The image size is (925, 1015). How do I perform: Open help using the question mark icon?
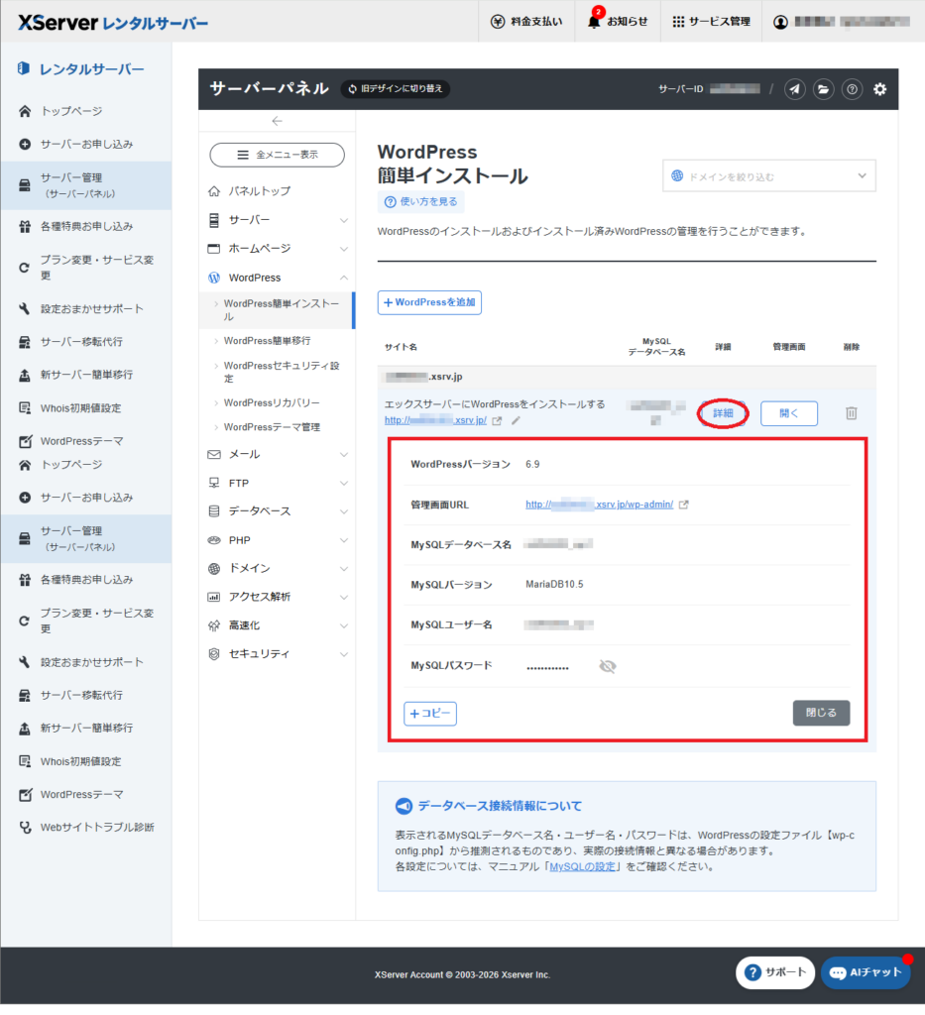(x=852, y=89)
